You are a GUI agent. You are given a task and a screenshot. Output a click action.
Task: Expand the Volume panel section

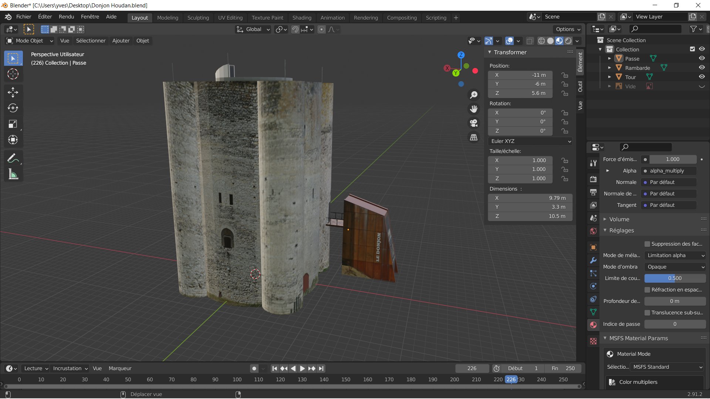point(619,219)
